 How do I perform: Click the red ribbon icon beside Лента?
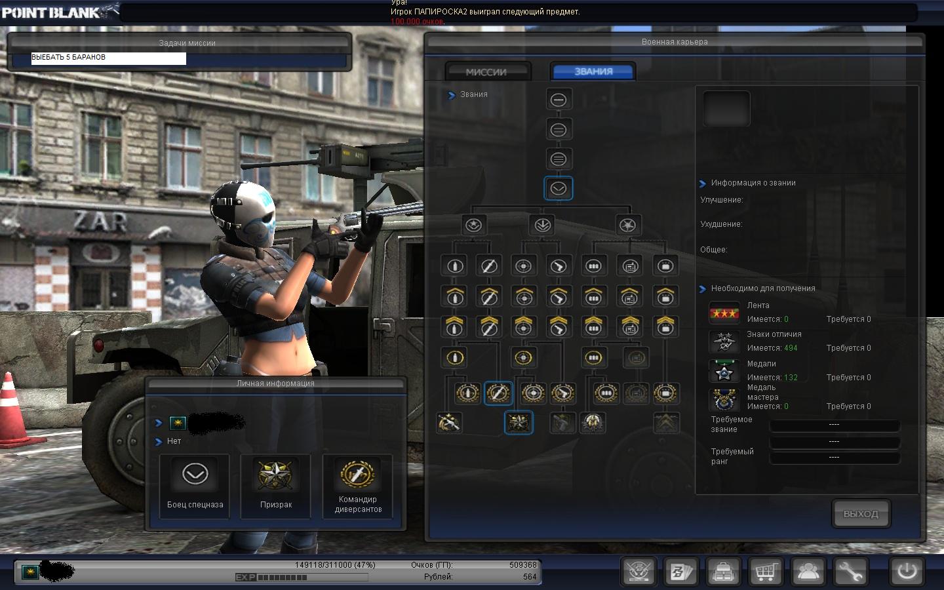click(724, 313)
